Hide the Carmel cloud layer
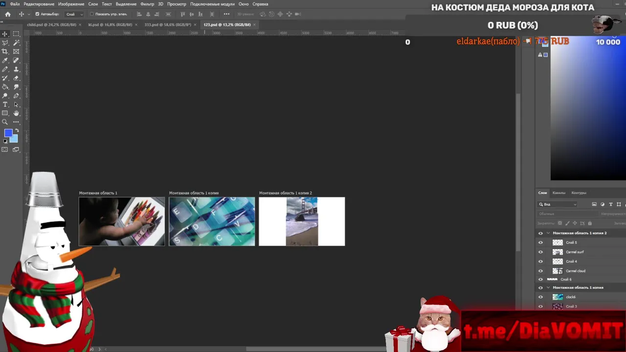 click(540, 271)
